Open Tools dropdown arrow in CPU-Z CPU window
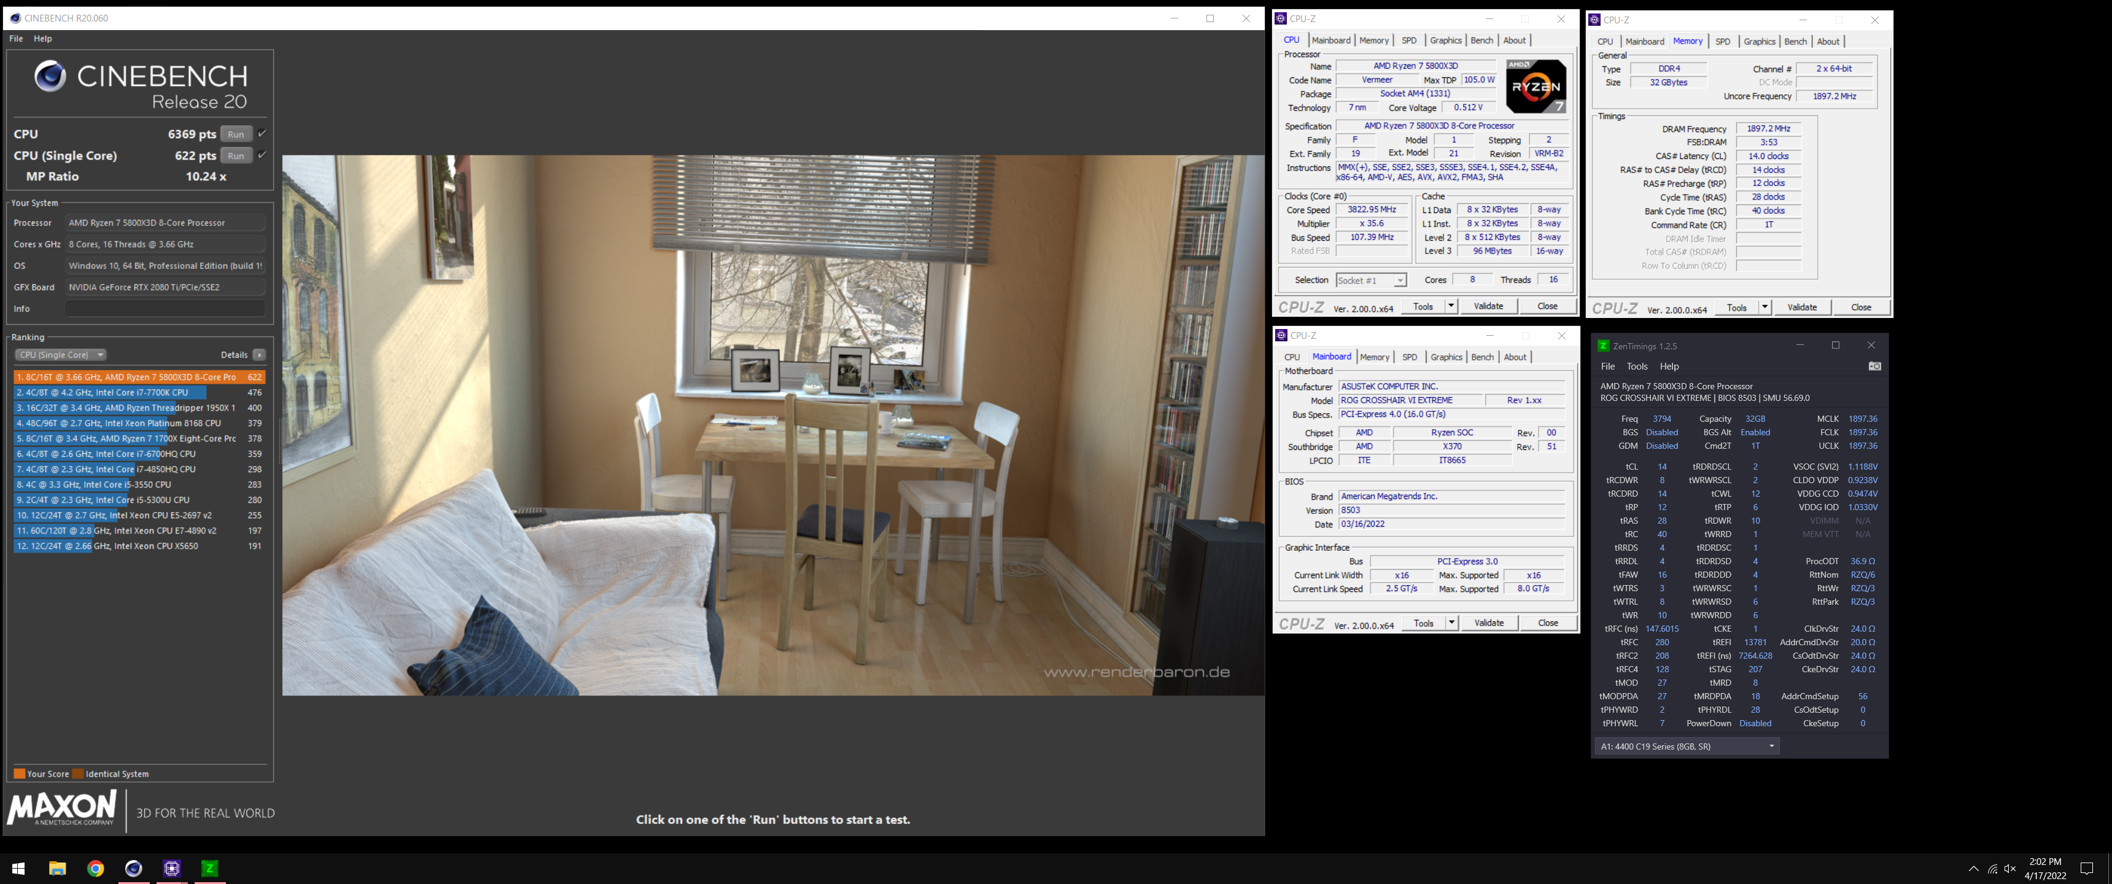Viewport: 2112px width, 884px height. tap(1450, 306)
